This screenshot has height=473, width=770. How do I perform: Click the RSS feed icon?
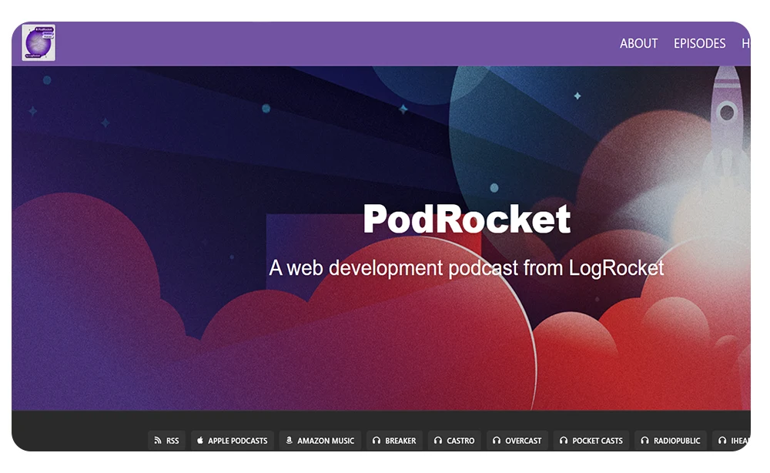pos(158,441)
